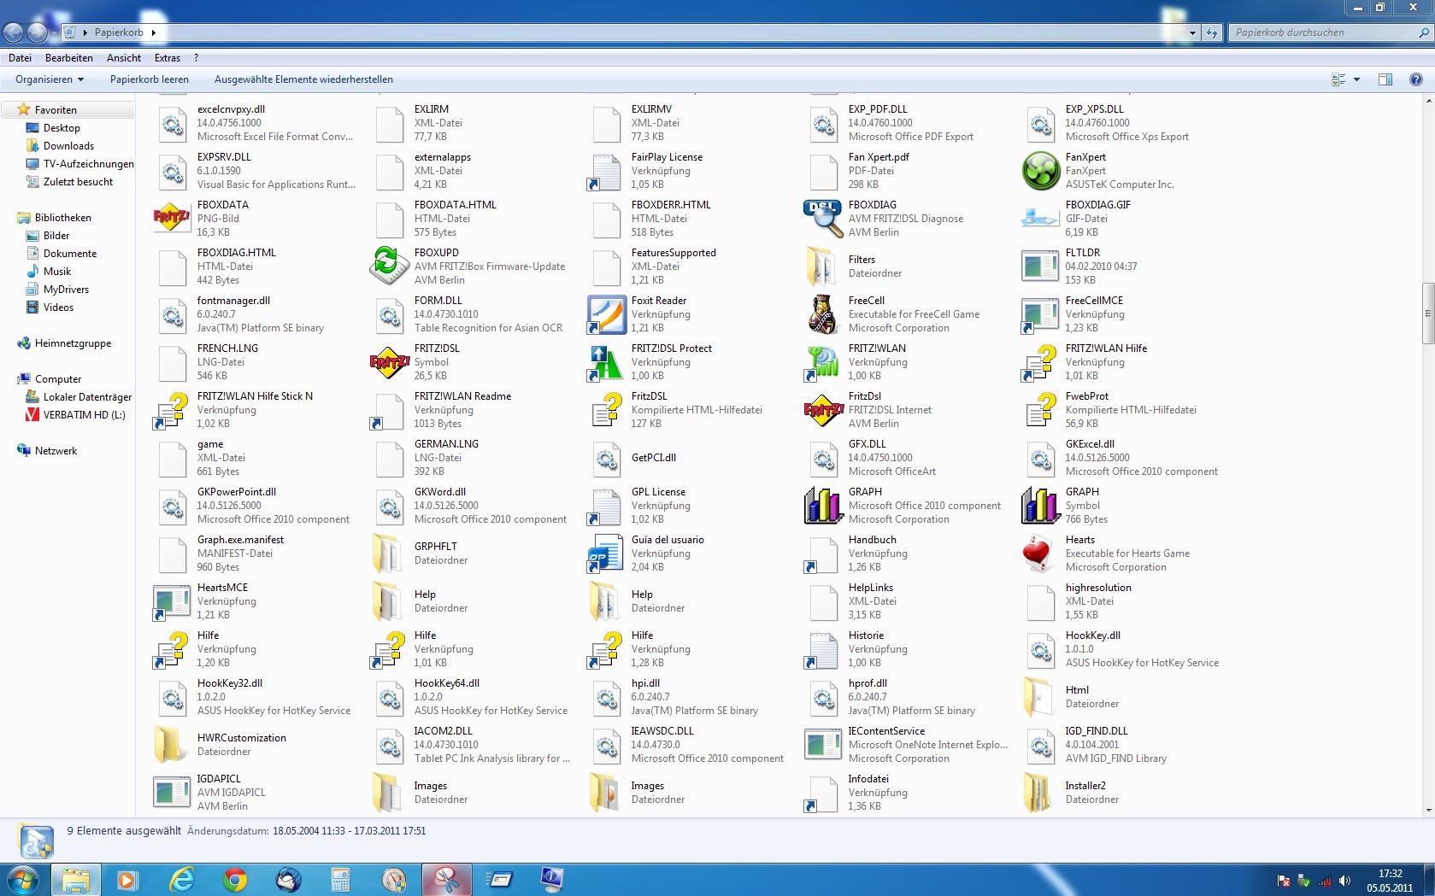Viewport: 1435px width, 896px height.
Task: Select the Guía del usuario shortcut icon
Action: pos(606,553)
